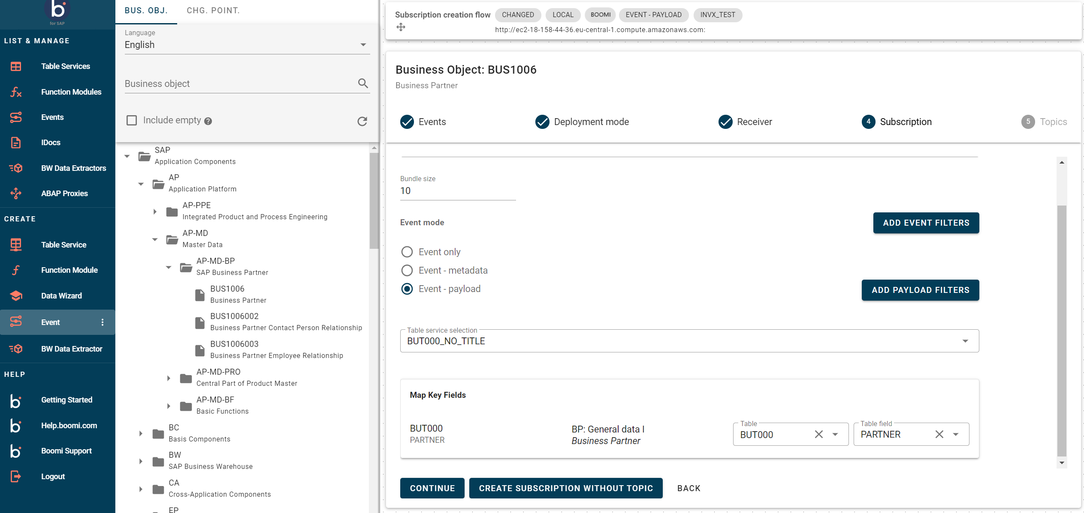Click the Bundle size input field
Viewport: 1084px width, 513px height.
coord(457,191)
